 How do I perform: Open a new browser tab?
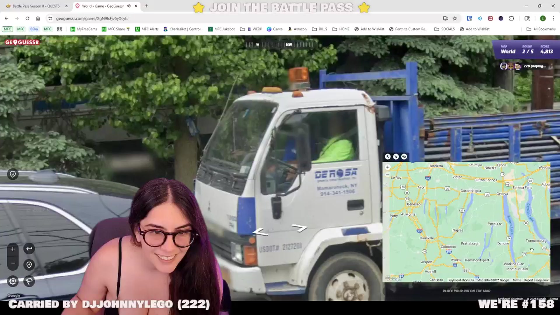[x=146, y=6]
